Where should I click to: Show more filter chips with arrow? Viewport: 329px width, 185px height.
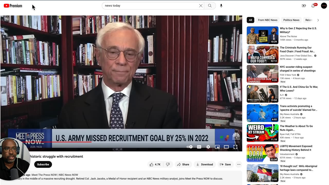[x=318, y=20]
